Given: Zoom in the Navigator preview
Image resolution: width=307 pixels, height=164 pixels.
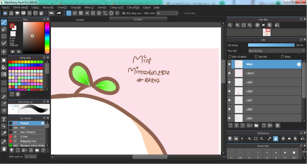Looking at the screenshot, I should point(237,25).
